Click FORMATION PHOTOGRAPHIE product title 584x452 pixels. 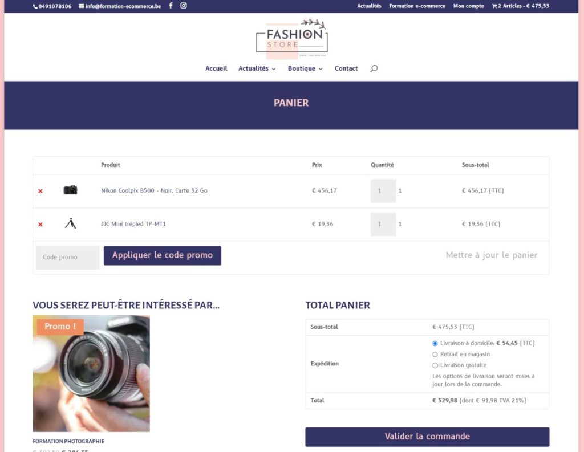click(x=68, y=442)
